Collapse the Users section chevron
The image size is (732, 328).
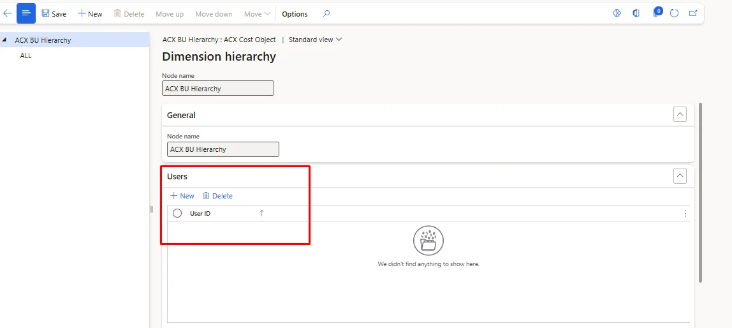(680, 176)
